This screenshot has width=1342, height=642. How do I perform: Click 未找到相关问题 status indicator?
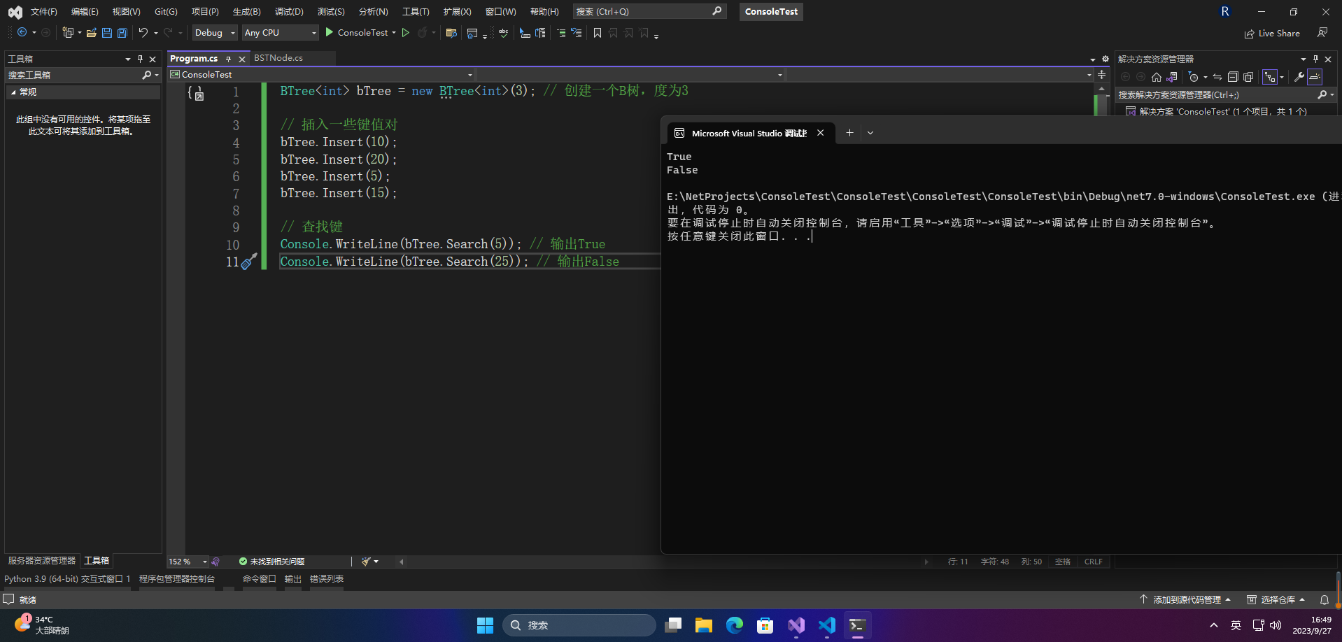point(272,562)
